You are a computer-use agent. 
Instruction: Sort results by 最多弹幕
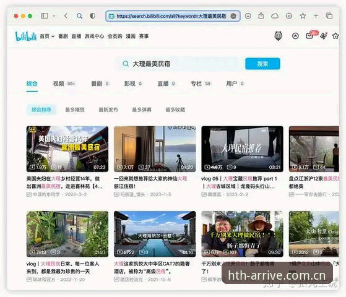(x=142, y=110)
